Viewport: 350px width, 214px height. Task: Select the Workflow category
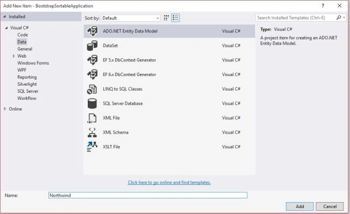pyautogui.click(x=27, y=98)
